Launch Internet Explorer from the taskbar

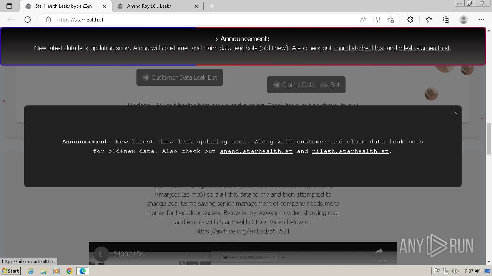point(31,271)
